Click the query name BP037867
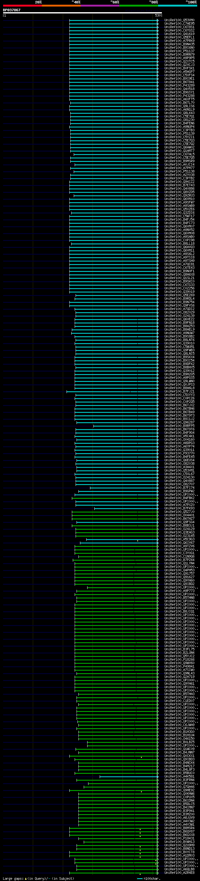Screen dimensions: 200x881 pyautogui.click(x=12, y=10)
